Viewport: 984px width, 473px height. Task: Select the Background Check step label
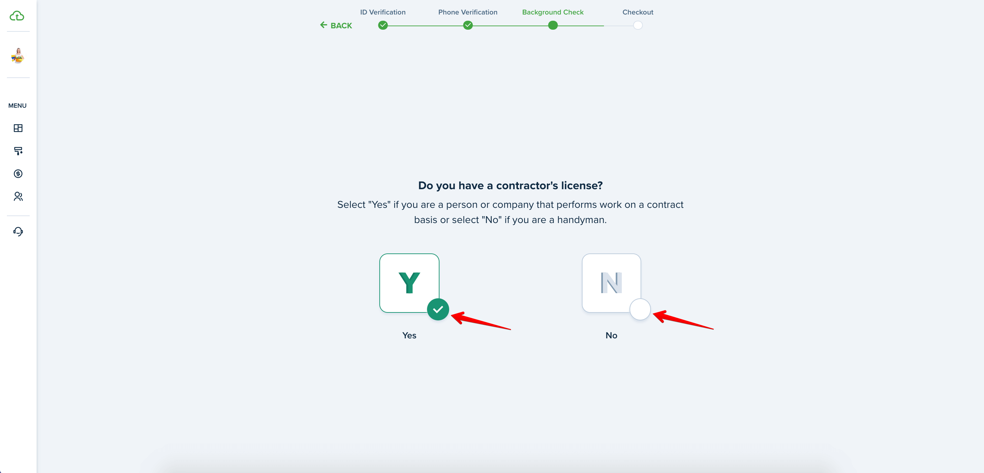[552, 12]
